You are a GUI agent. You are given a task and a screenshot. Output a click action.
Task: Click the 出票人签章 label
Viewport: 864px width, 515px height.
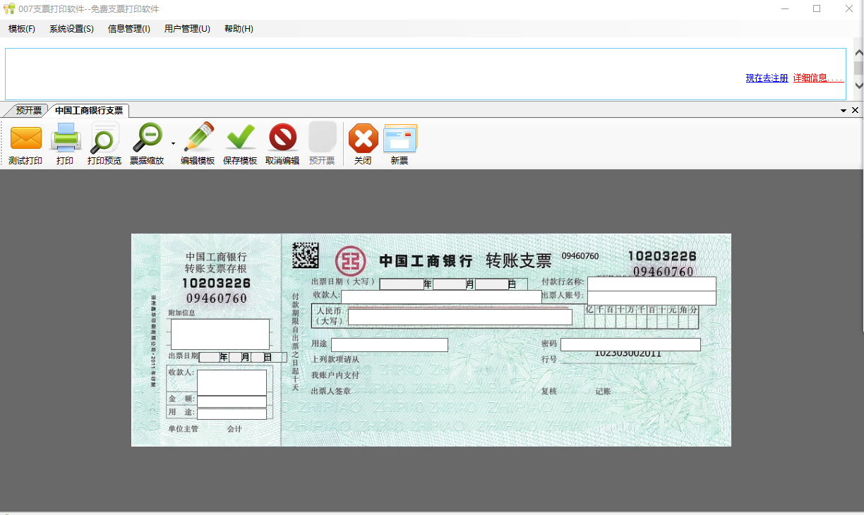coord(331,391)
